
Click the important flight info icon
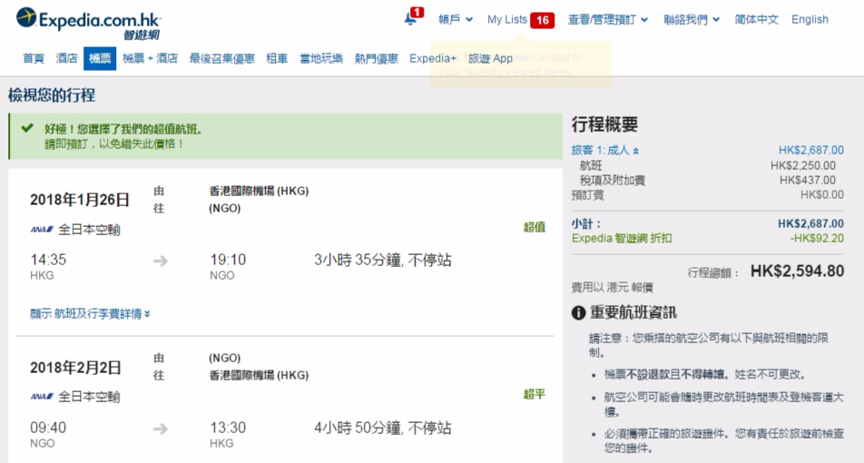[x=578, y=312]
